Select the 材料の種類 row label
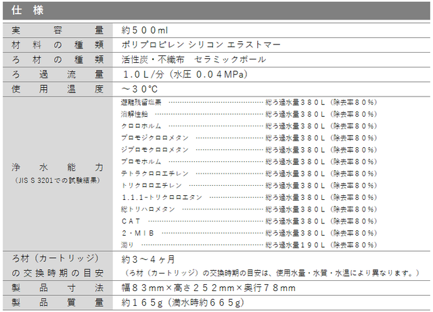The height and width of the screenshot is (312, 433). click(x=58, y=45)
